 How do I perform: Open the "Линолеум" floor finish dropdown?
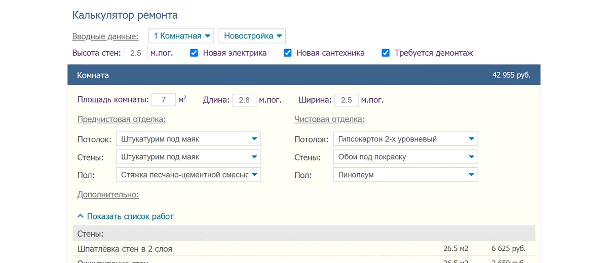(405, 175)
